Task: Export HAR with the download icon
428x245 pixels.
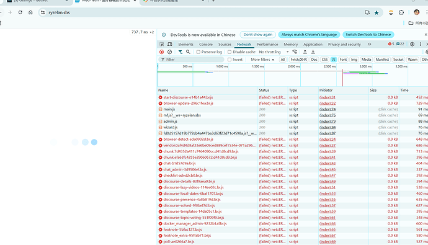Action: tap(313, 52)
